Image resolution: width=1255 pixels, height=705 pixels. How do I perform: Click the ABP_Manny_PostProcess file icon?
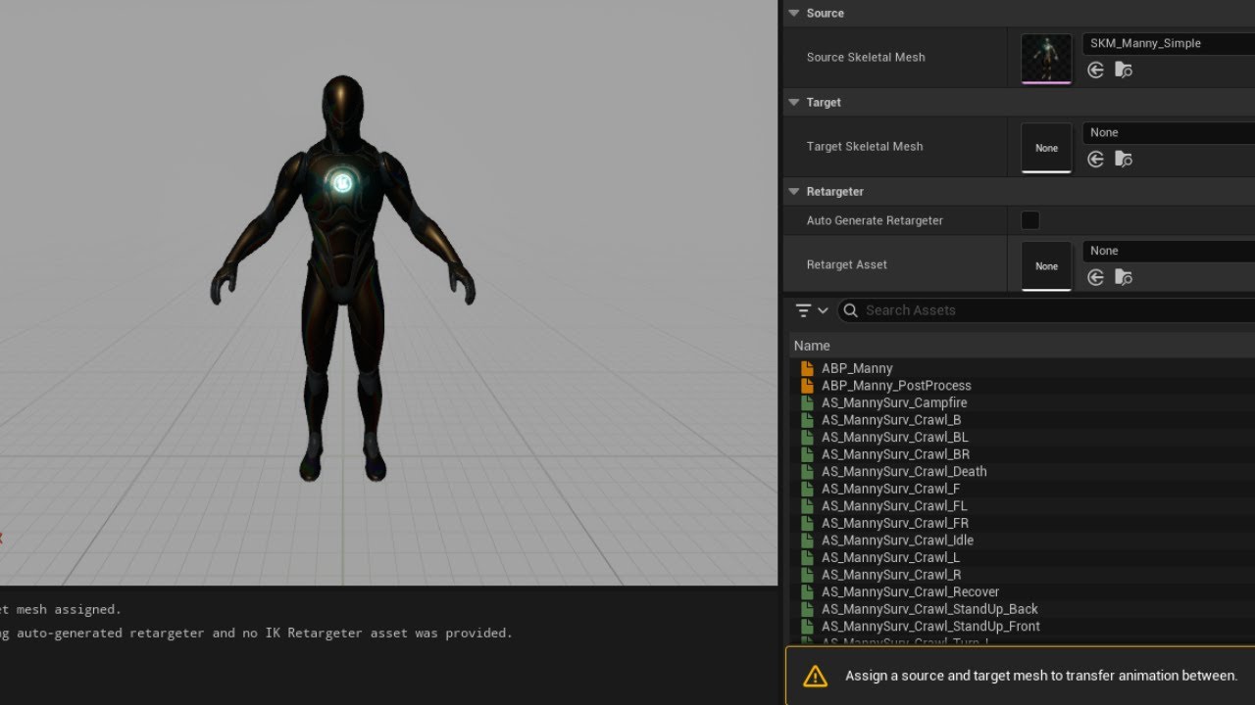point(807,386)
